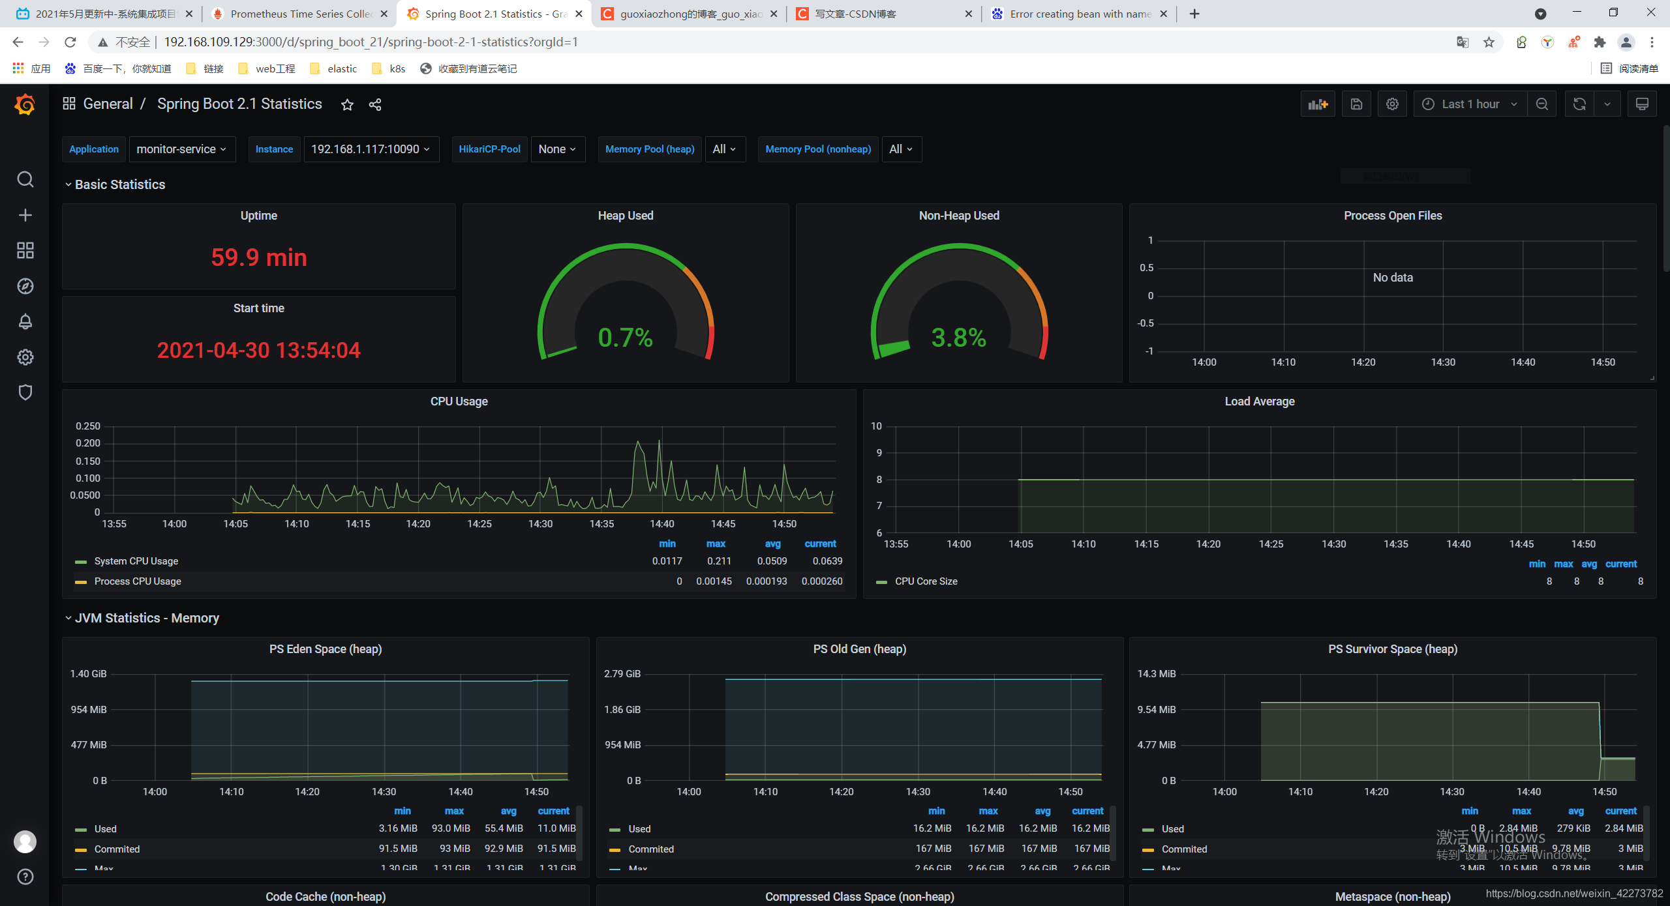Toggle Commited series in PS Survivor Space legend
Screen dimensions: 1670x906
tap(1184, 849)
